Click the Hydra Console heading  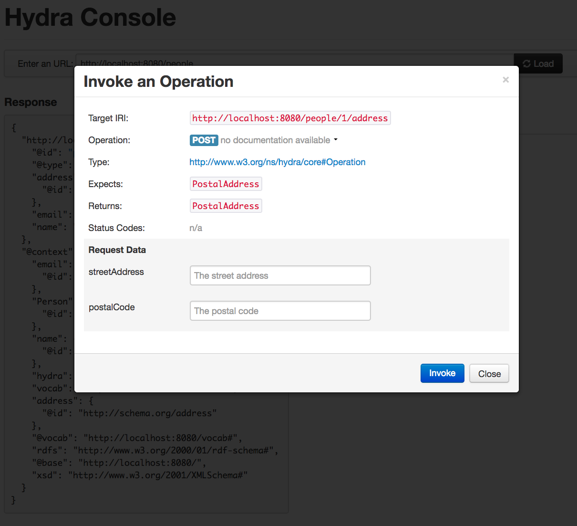pyautogui.click(x=90, y=17)
